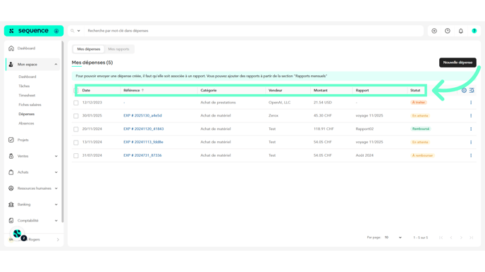485x272 pixels.
Task: Open the table filter icon
Action: pyautogui.click(x=472, y=91)
